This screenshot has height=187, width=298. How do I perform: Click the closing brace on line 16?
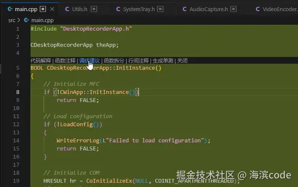(45, 157)
